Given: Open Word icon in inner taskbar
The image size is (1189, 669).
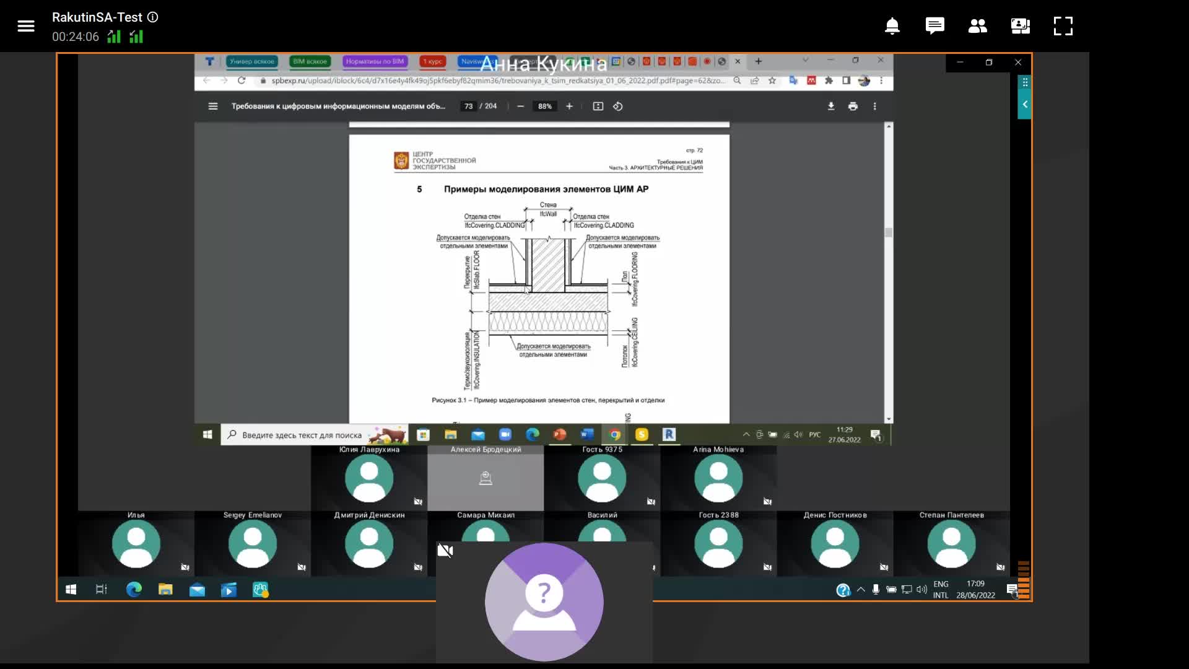Looking at the screenshot, I should 587,435.
